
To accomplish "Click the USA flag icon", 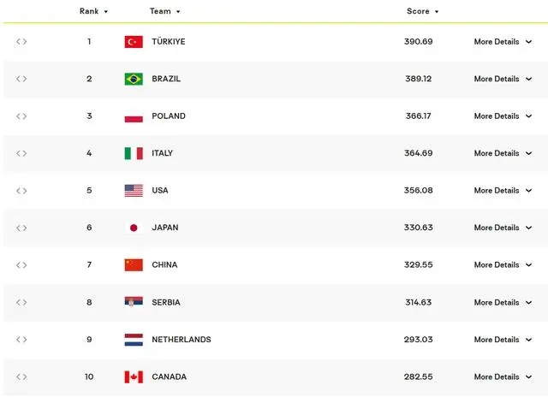I will [134, 191].
